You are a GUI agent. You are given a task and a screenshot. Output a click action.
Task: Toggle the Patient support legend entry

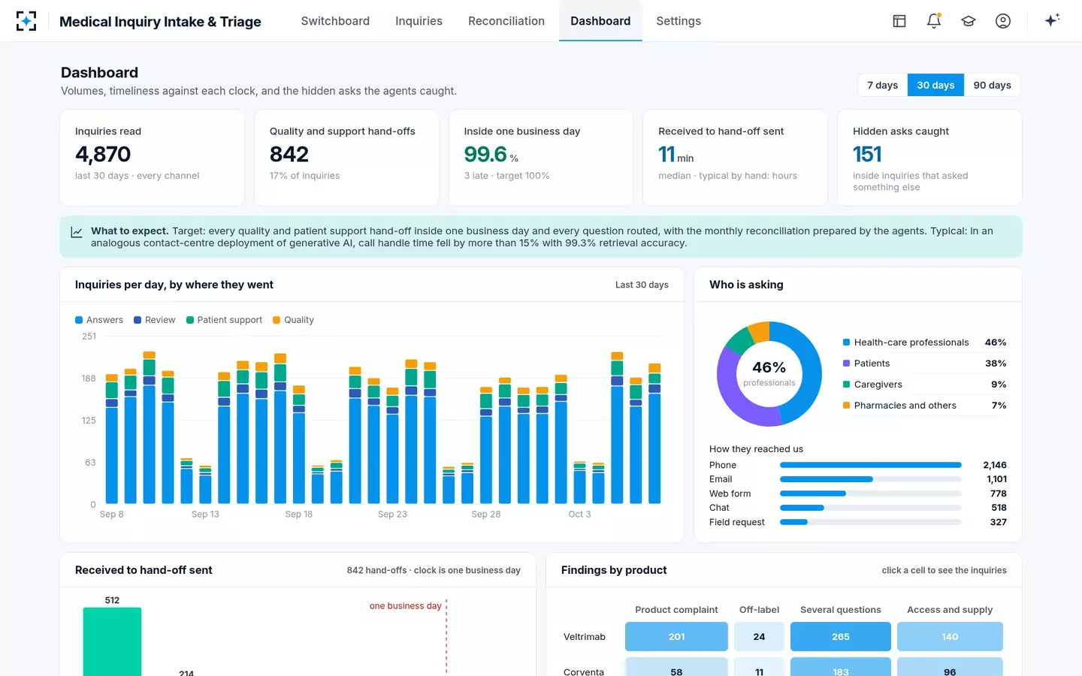(x=225, y=320)
